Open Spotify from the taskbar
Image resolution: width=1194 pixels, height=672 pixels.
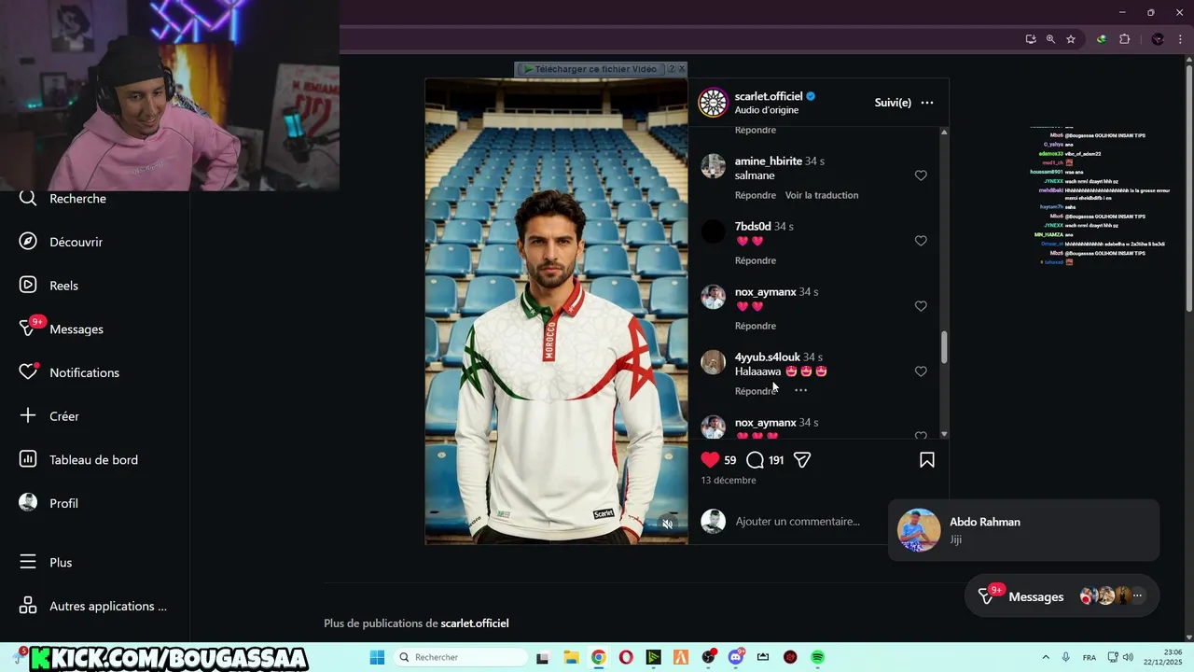pos(818,657)
